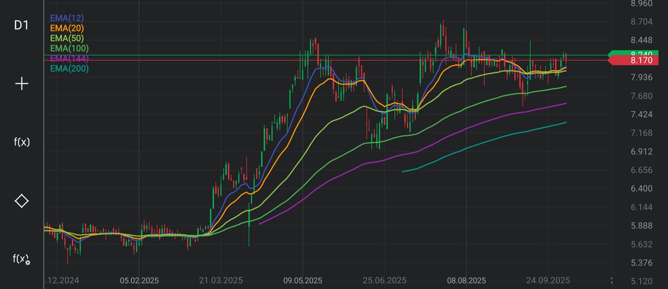Click the 6.656 price axis label
The height and width of the screenshot is (289, 668).
(x=641, y=170)
